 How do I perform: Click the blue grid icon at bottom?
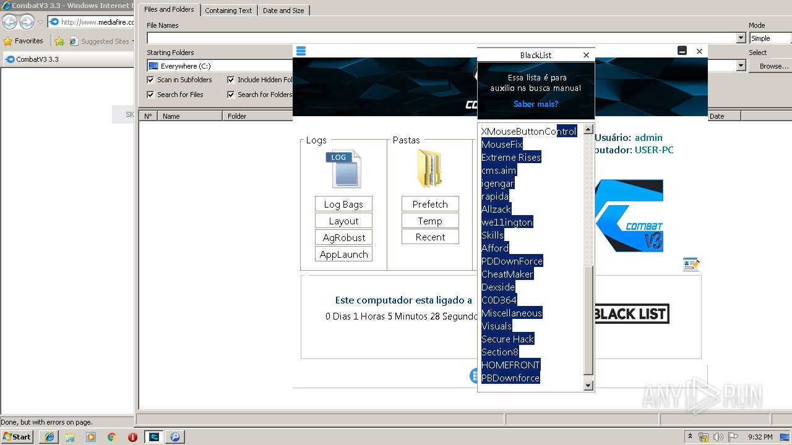[x=473, y=375]
